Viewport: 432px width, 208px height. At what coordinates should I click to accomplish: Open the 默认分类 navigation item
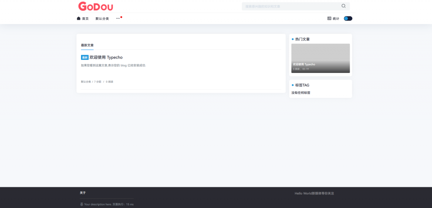click(x=102, y=19)
